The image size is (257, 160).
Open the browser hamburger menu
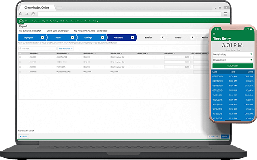[x=226, y=14]
